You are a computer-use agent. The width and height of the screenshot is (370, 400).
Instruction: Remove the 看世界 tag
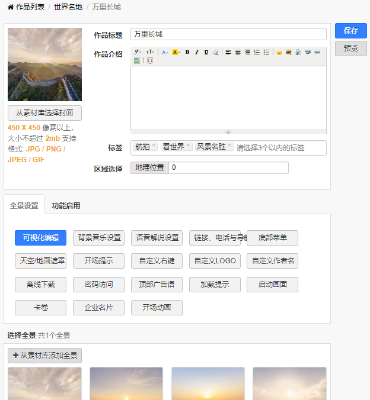(x=188, y=145)
